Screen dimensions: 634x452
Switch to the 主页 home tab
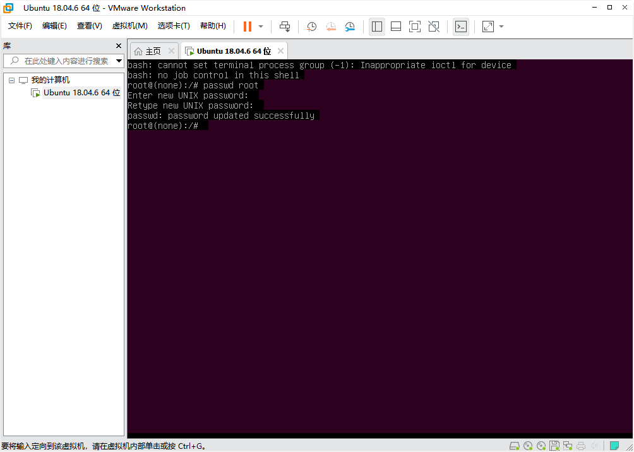(153, 51)
